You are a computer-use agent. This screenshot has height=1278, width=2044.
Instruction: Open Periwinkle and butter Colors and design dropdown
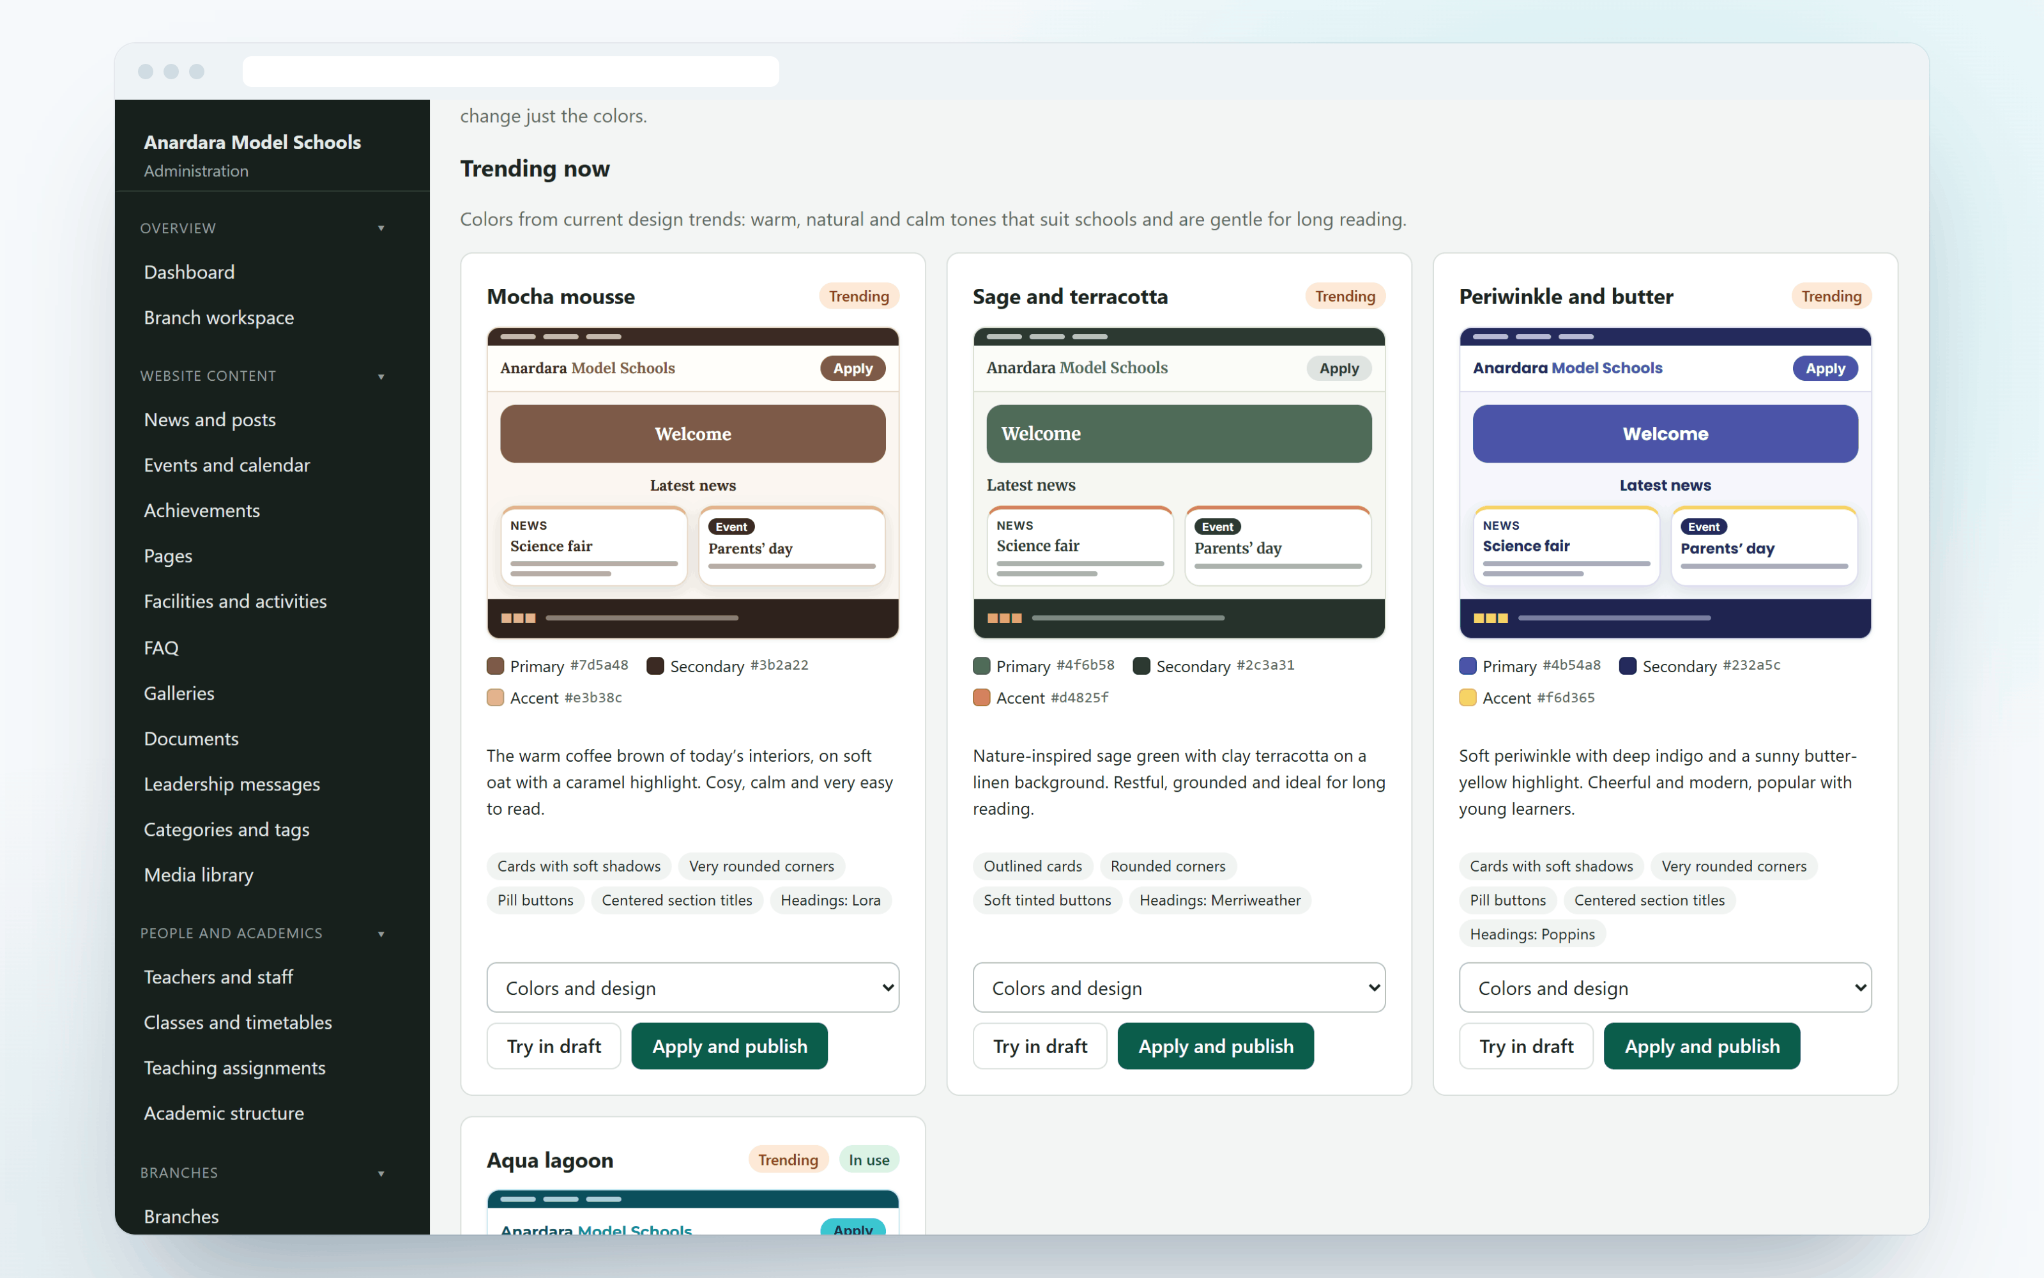click(x=1665, y=987)
